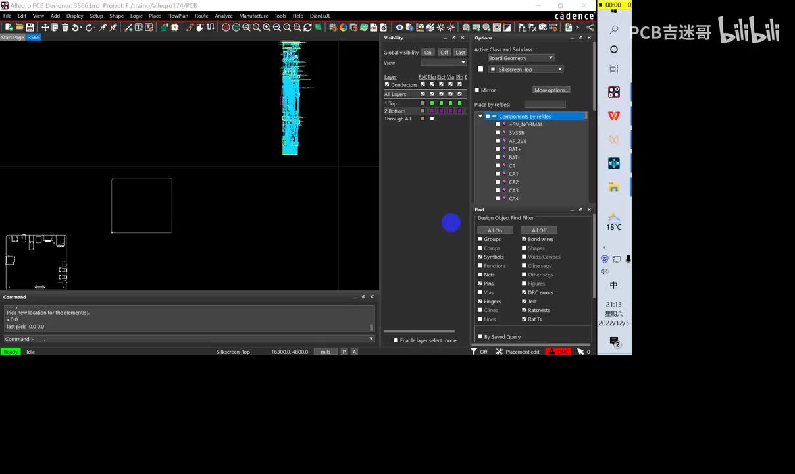This screenshot has width=795, height=474.
Task: Click the Grid toggle toolbar icon
Action: pos(333,27)
